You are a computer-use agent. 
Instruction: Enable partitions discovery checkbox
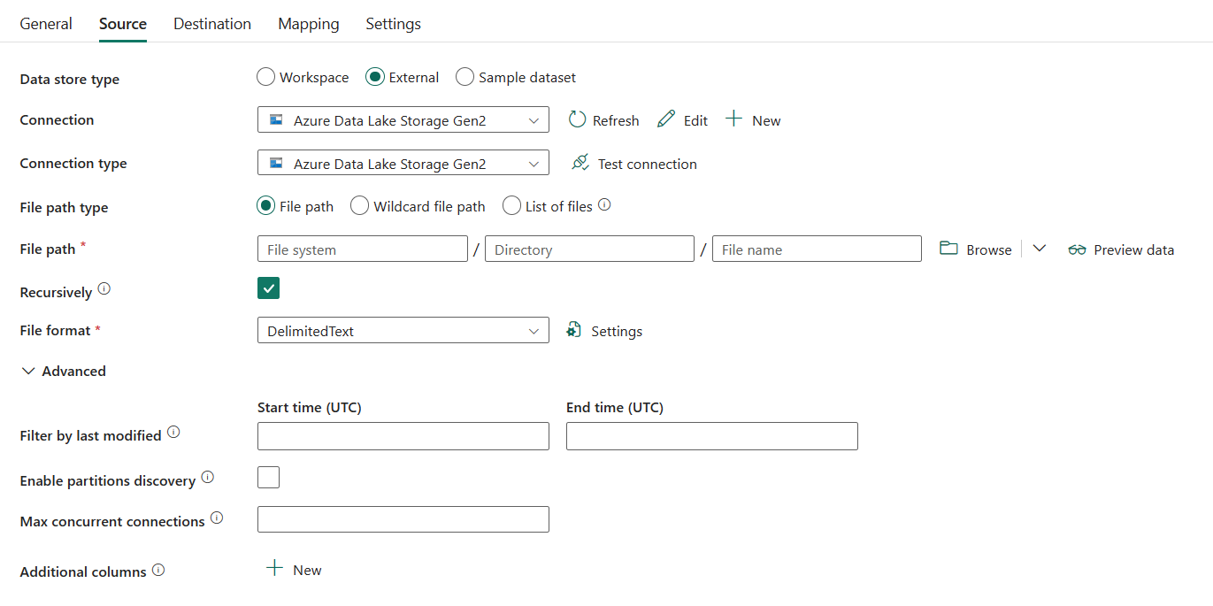click(x=269, y=478)
